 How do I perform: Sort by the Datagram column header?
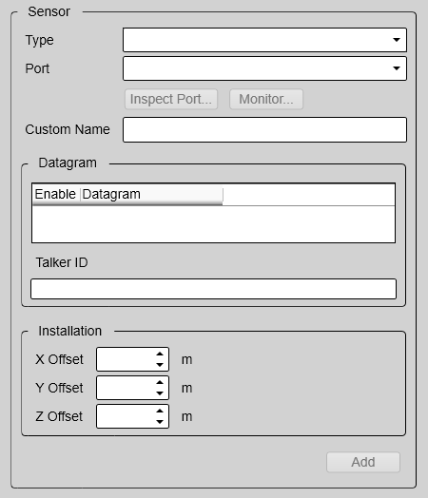(151, 195)
